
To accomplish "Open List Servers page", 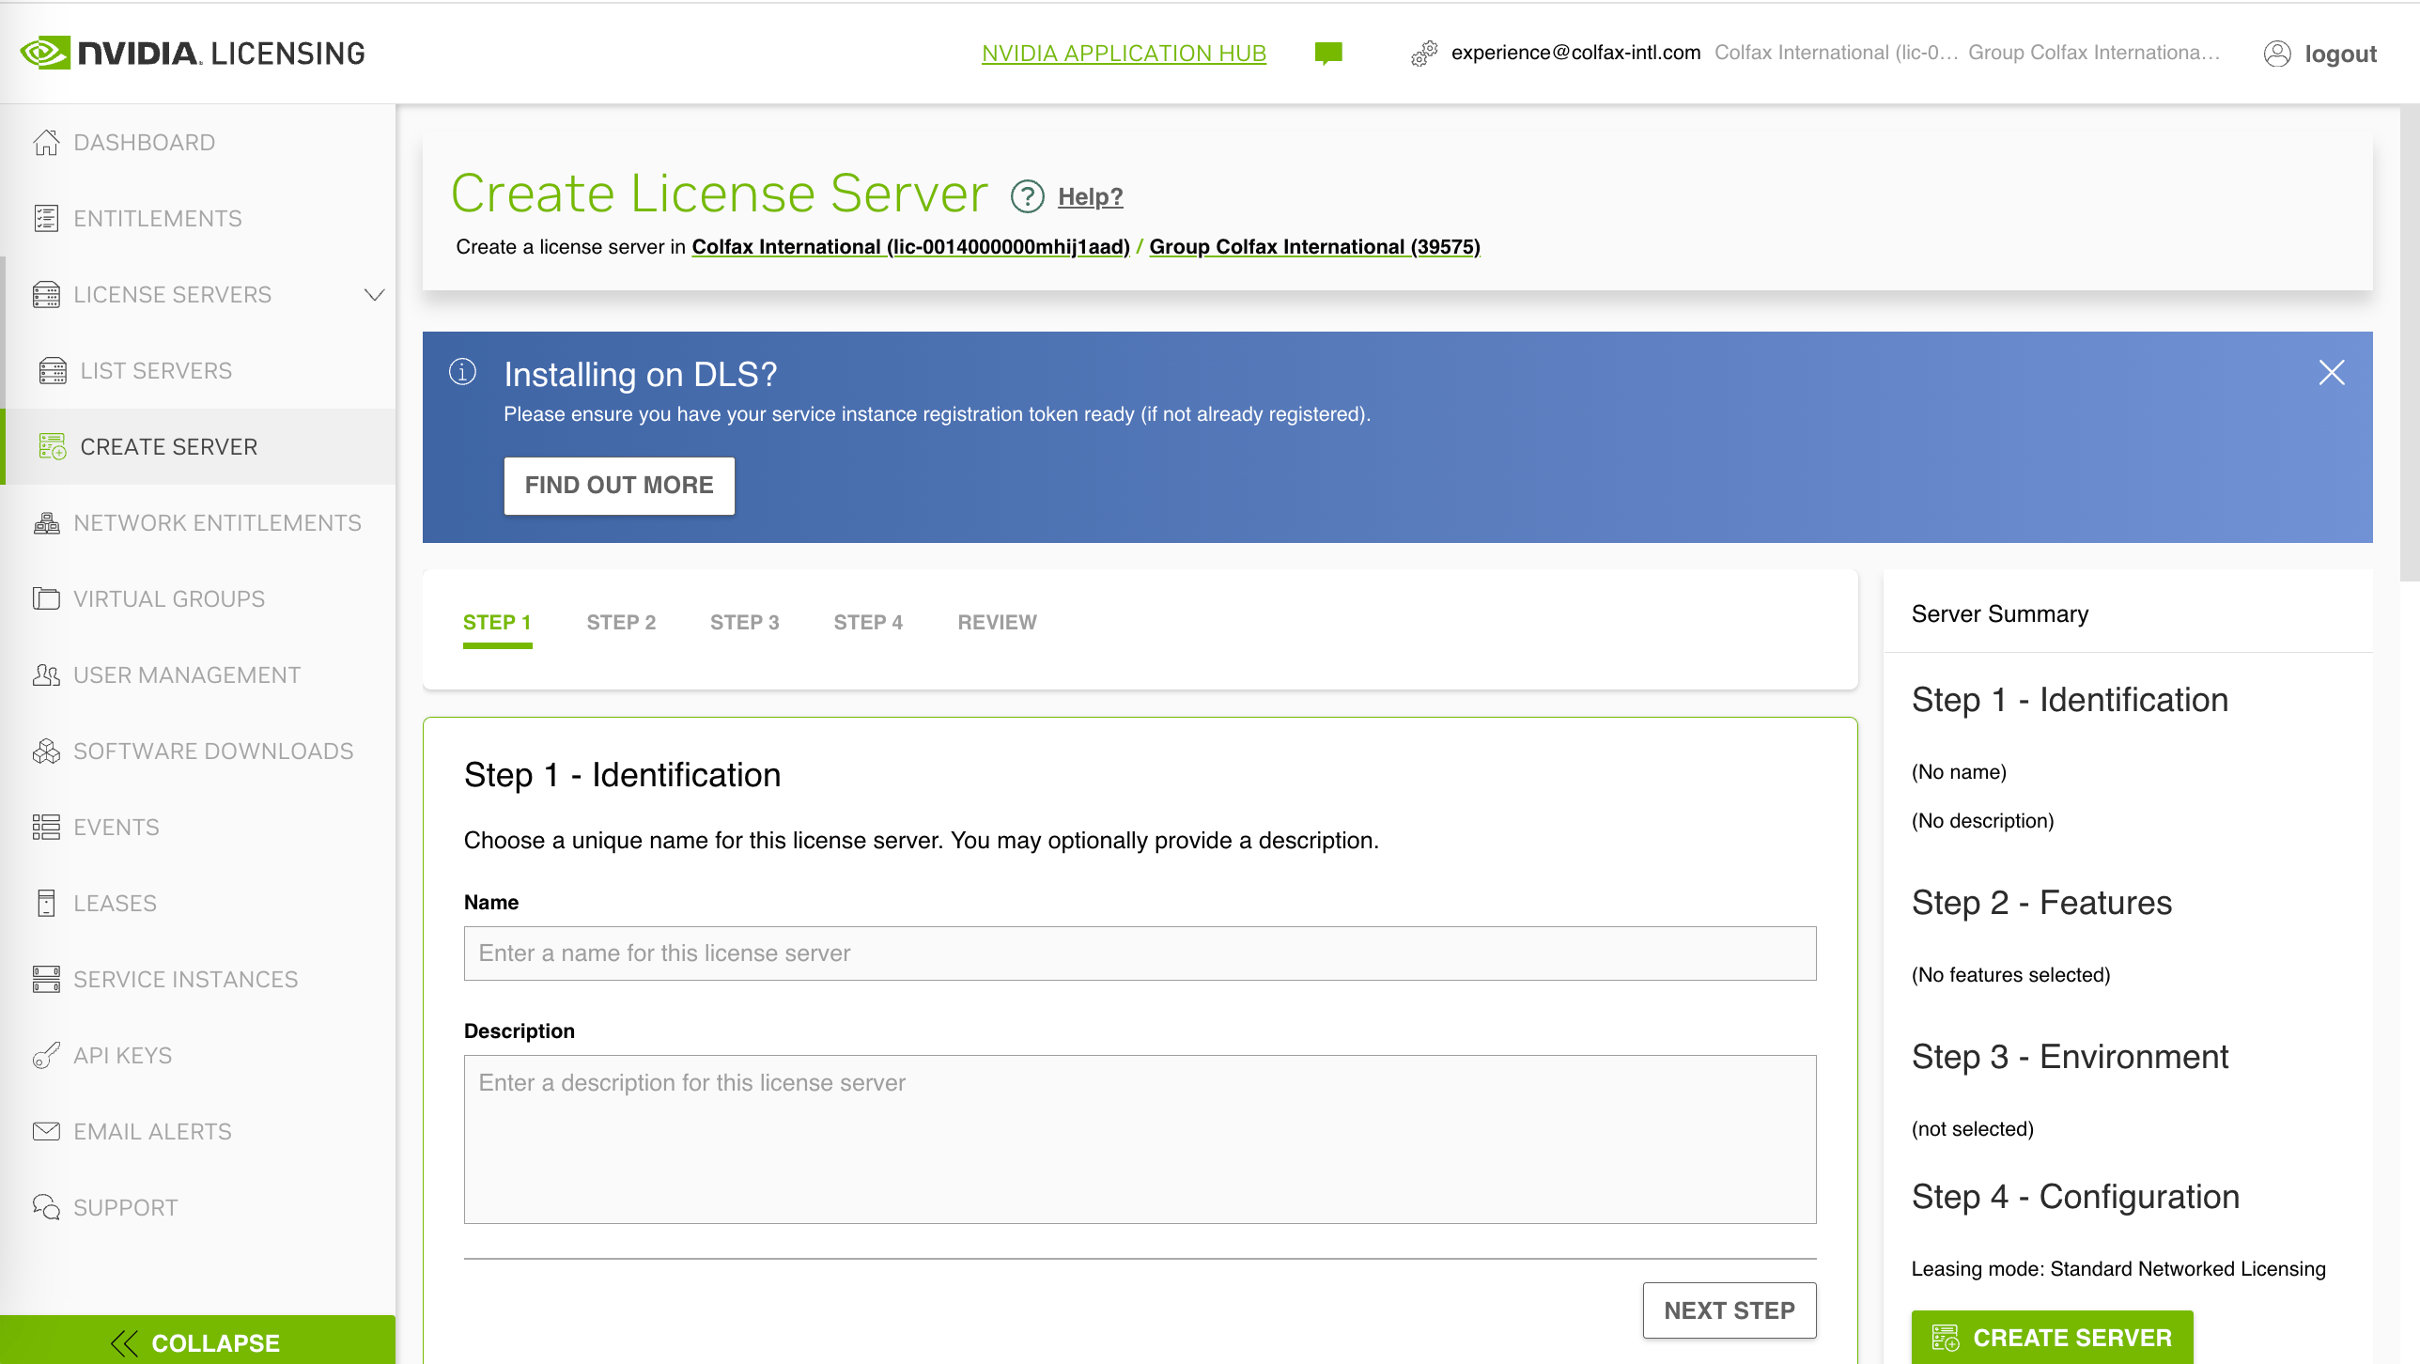I will pyautogui.click(x=156, y=370).
